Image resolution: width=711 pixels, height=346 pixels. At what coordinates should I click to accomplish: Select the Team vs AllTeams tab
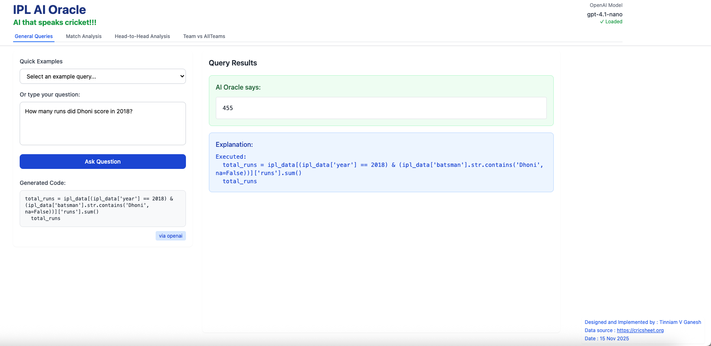[x=204, y=36]
